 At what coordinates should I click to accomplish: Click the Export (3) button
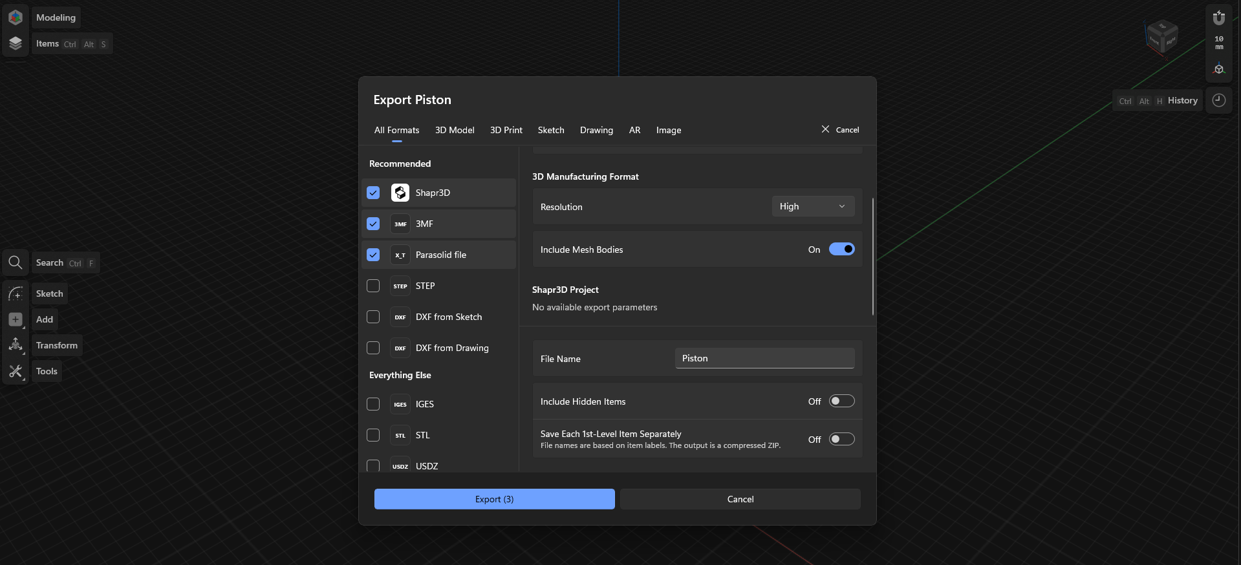pos(495,499)
